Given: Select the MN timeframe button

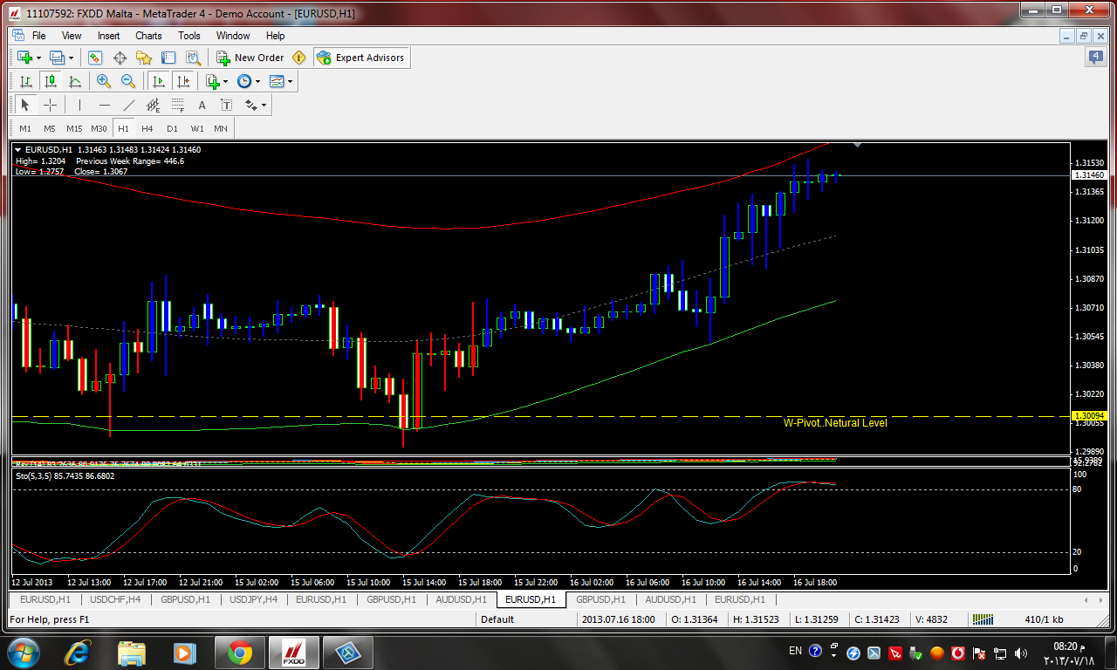Looking at the screenshot, I should [x=221, y=128].
